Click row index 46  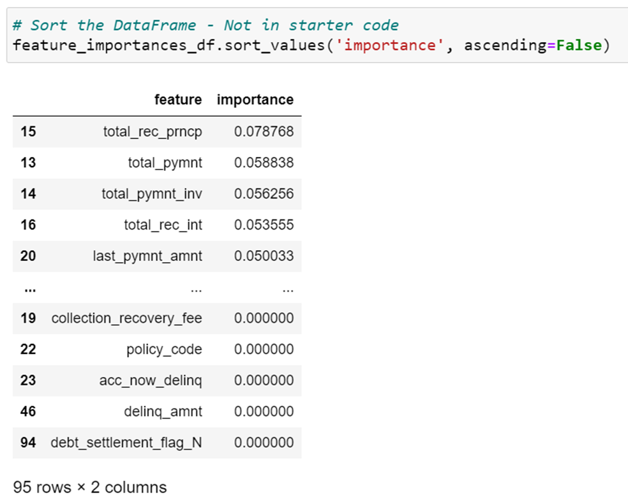[x=28, y=411]
